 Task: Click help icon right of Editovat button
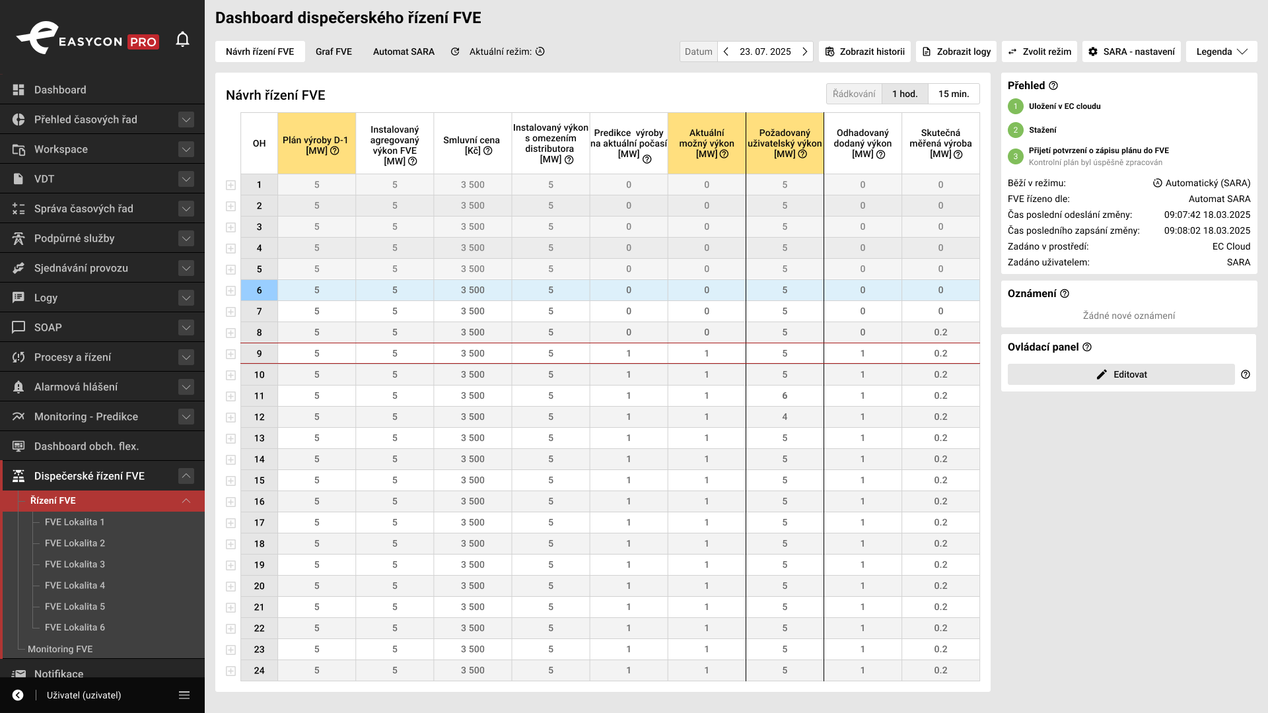pyautogui.click(x=1246, y=374)
